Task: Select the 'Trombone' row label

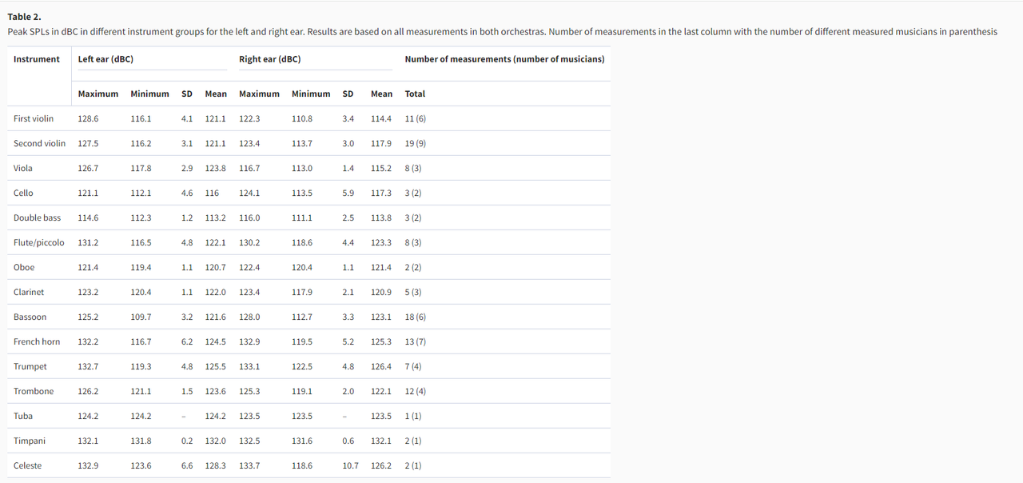Action: point(34,391)
